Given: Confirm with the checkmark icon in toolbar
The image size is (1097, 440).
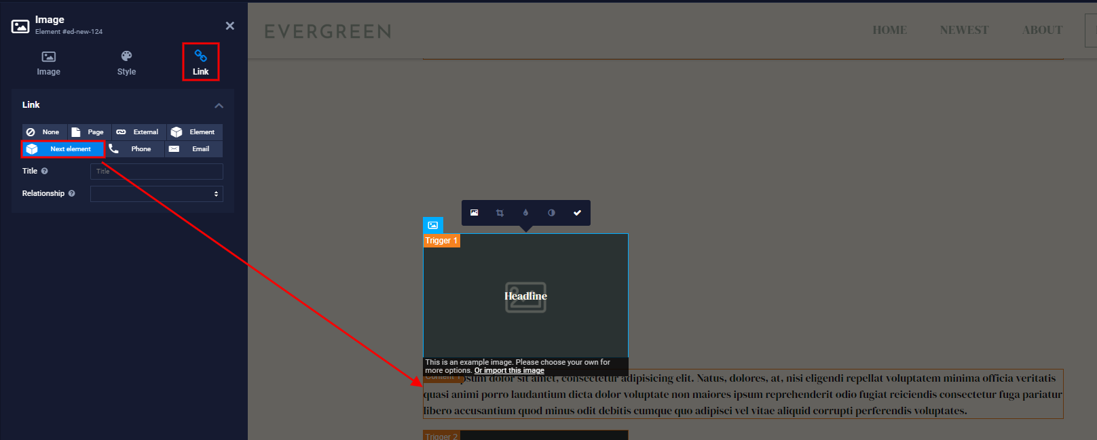Looking at the screenshot, I should [577, 213].
